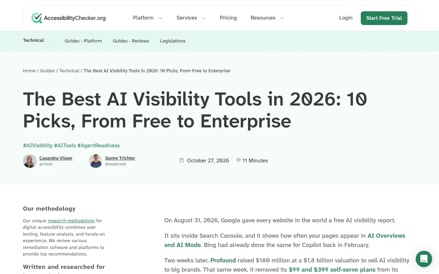
Task: Open Danny Trichter's avatar photo
Action: (x=96, y=161)
